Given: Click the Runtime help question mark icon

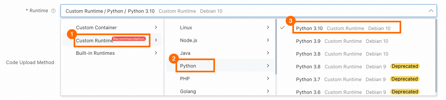Looking at the screenshot, I should click(53, 11).
